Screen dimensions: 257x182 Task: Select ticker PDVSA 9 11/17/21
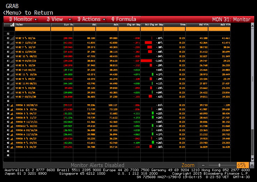click(x=27, y=122)
